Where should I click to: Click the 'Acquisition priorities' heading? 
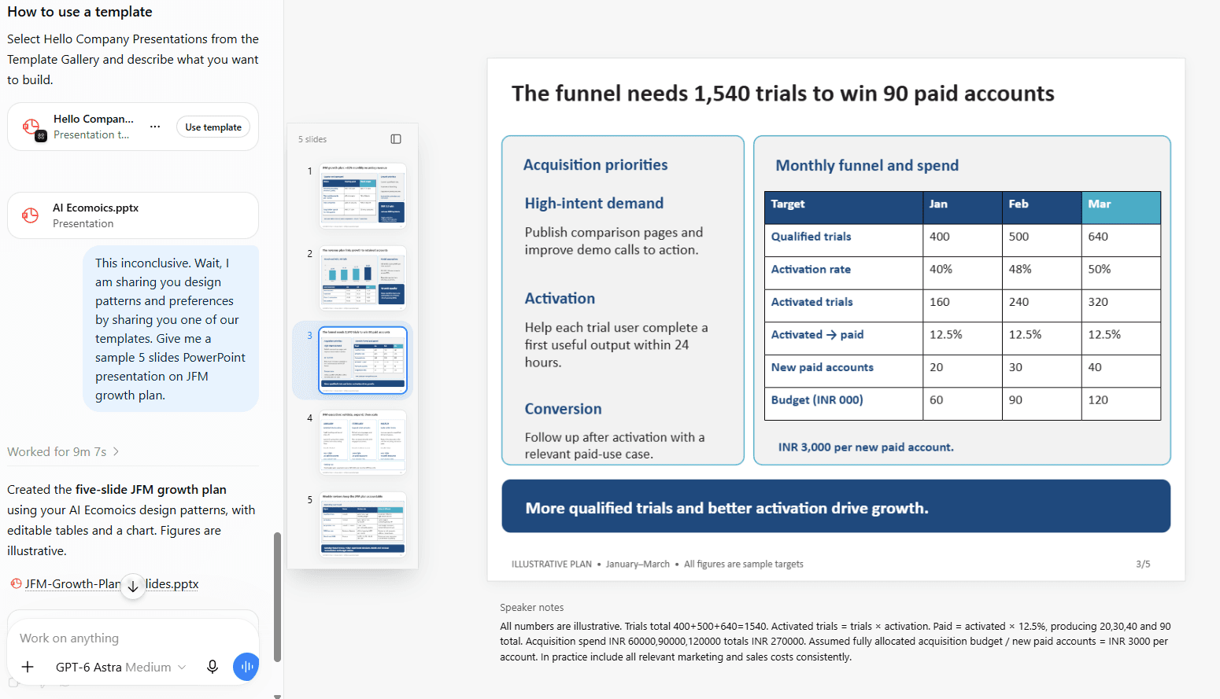pyautogui.click(x=595, y=164)
